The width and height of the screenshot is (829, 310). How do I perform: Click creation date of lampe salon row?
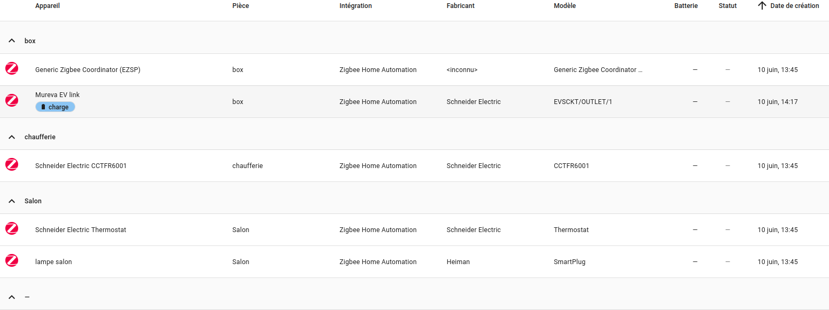[778, 262]
